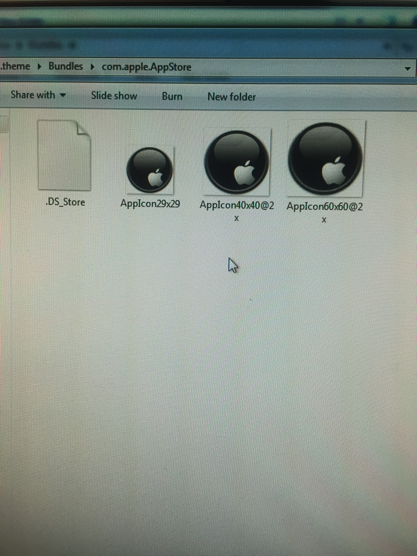Select the AppIcon29x29 image thumbnail

click(150, 170)
